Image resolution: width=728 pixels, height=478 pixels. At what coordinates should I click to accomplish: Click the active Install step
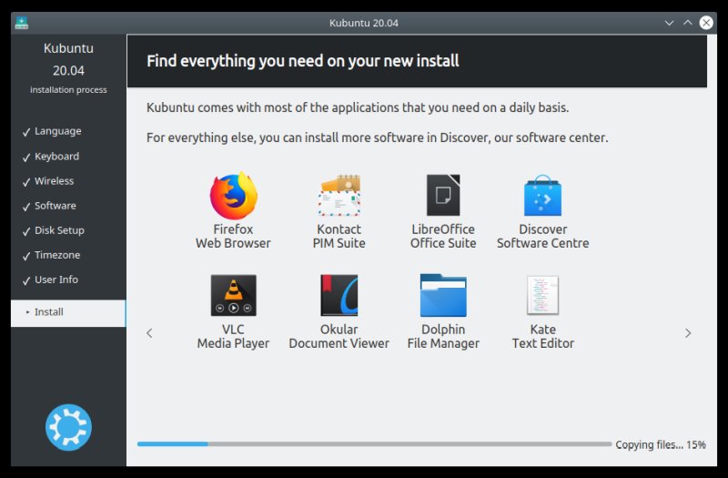point(68,312)
